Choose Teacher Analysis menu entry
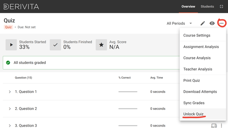The image size is (228, 128). [203, 69]
